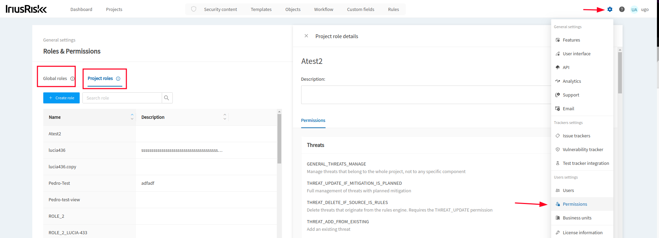The width and height of the screenshot is (659, 238).
Task: Open the Projects menu
Action: coord(114,10)
